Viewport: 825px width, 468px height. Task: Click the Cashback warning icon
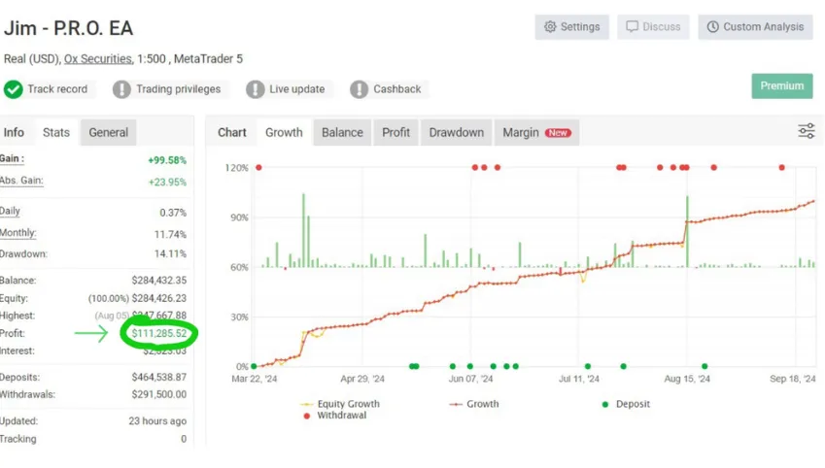click(x=360, y=89)
